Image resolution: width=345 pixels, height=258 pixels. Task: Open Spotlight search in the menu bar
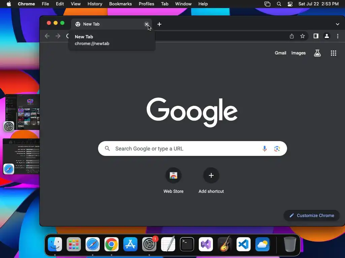click(x=279, y=4)
